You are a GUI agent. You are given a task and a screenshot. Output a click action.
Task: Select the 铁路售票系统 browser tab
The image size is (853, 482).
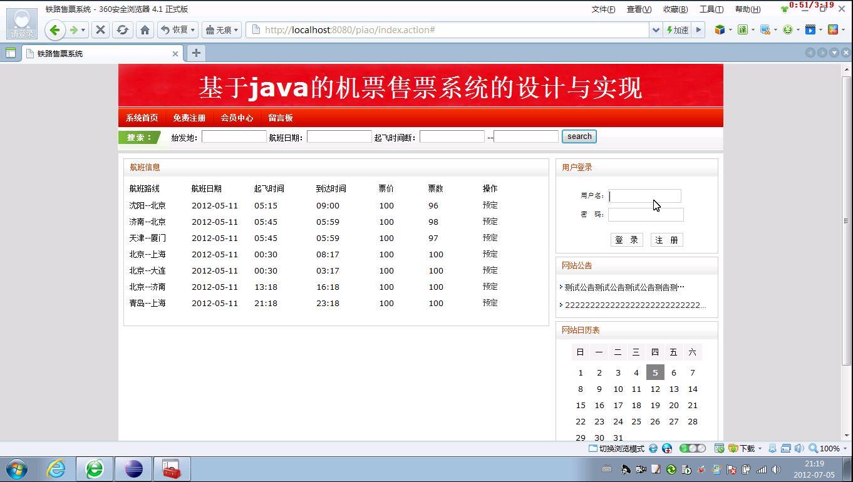coord(102,53)
